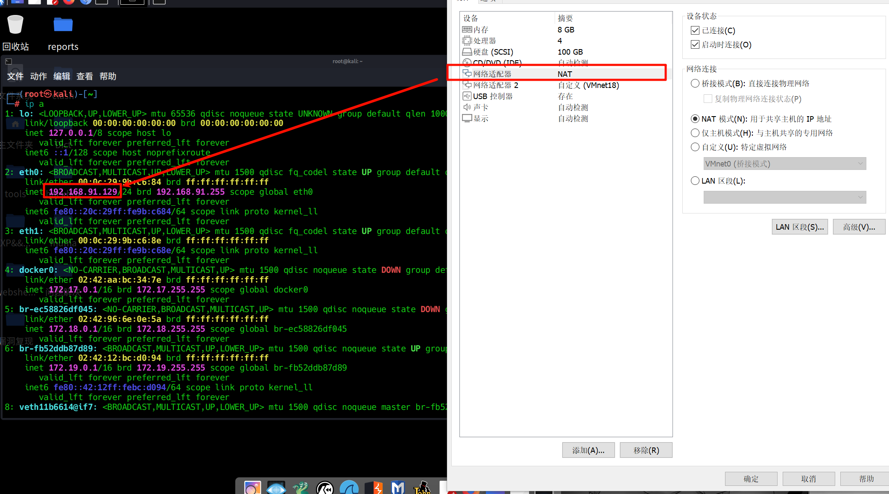Select the USB 控制器 device icon
Image resolution: width=889 pixels, height=494 pixels.
467,96
